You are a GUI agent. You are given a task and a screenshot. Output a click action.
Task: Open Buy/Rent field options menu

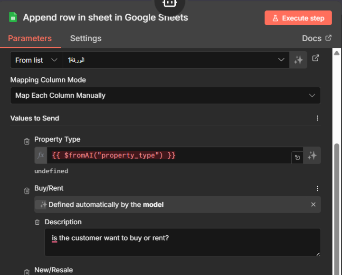(318, 188)
